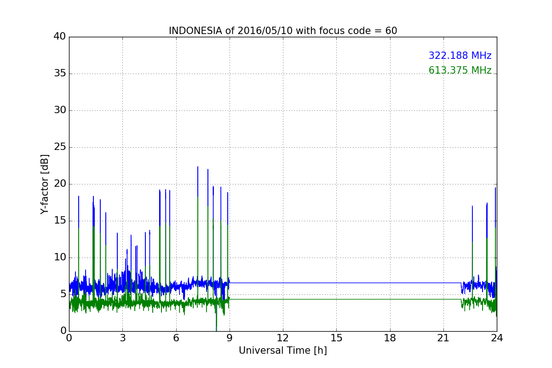The image size is (552, 368).
Task: Click the plot title mentioning INDONESIA
Action: click(283, 31)
